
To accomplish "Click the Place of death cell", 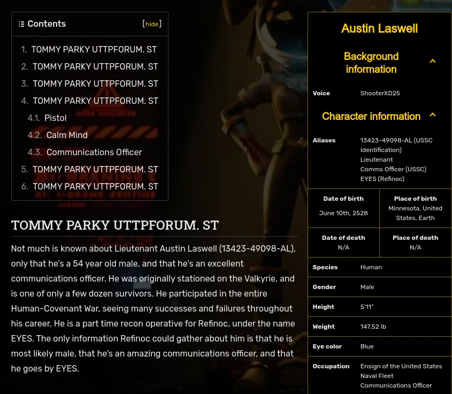I will 415,242.
